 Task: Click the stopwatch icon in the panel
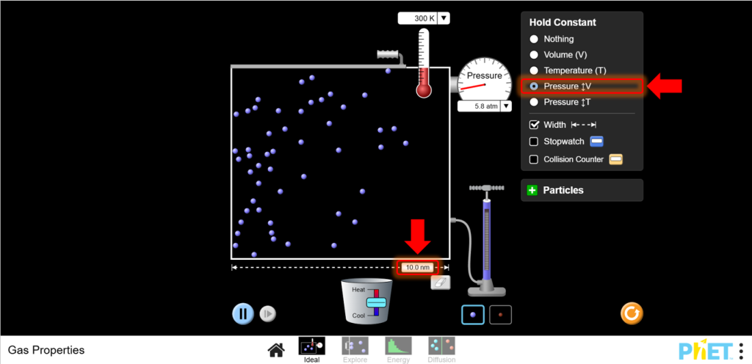(596, 142)
